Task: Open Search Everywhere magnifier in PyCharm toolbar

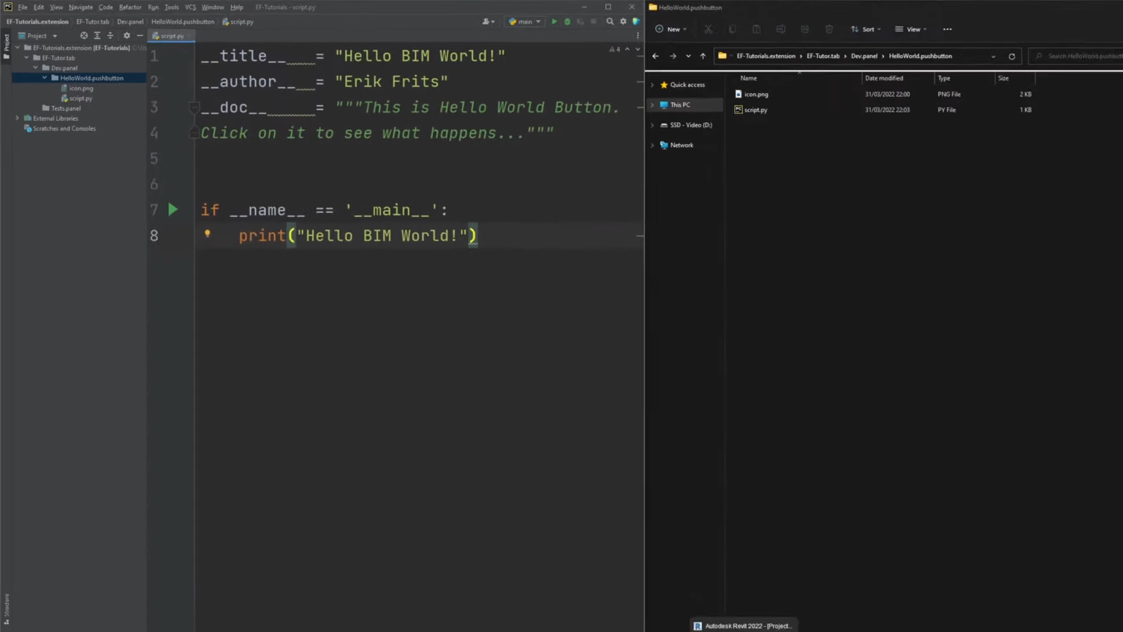Action: pyautogui.click(x=610, y=22)
